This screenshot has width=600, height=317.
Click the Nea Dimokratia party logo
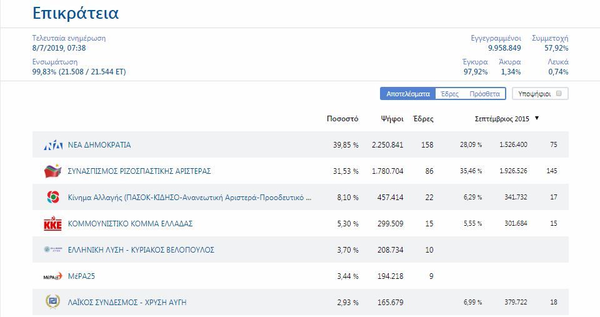[52, 144]
